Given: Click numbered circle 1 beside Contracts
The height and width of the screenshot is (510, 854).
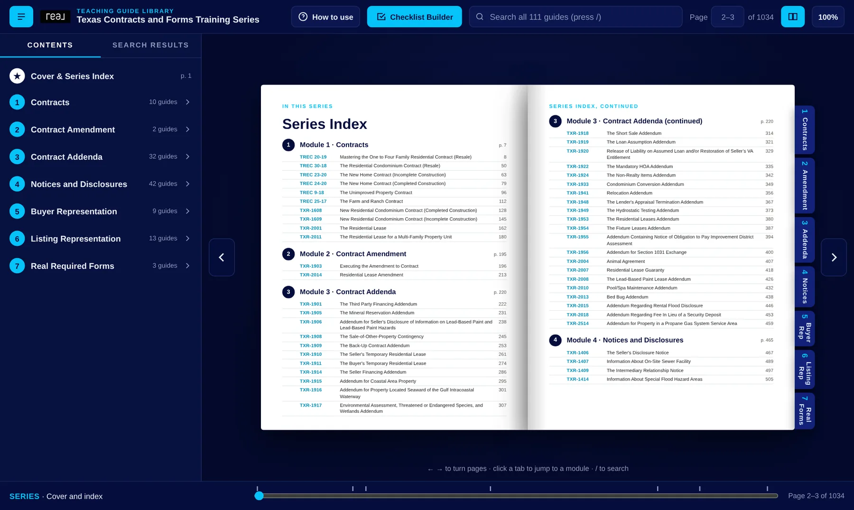Looking at the screenshot, I should 17,102.
